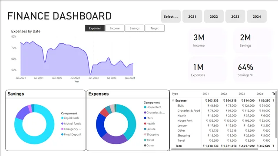The width and height of the screenshot is (278, 156).
Task: Click the Select all year button
Action: click(x=171, y=16)
